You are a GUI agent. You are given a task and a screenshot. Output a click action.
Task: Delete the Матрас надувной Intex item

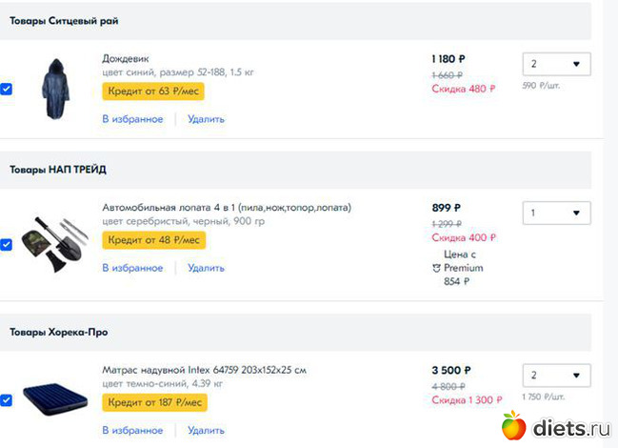click(x=206, y=430)
